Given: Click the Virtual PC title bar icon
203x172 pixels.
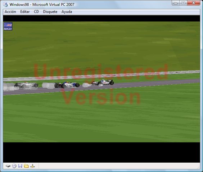Looking at the screenshot, I should tap(5, 5).
